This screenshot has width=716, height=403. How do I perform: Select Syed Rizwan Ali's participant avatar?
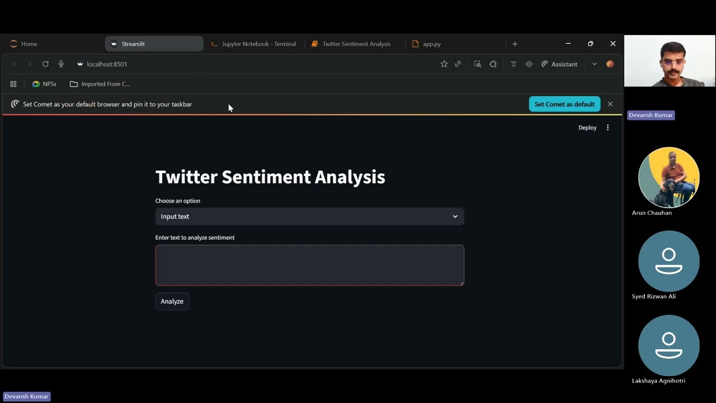point(669,261)
